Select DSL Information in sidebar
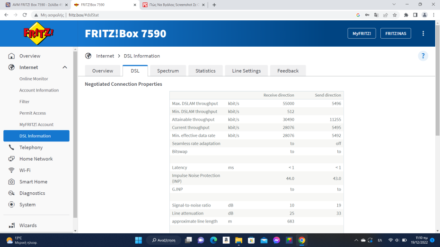Screen dimensions: 440x247 point(36,136)
